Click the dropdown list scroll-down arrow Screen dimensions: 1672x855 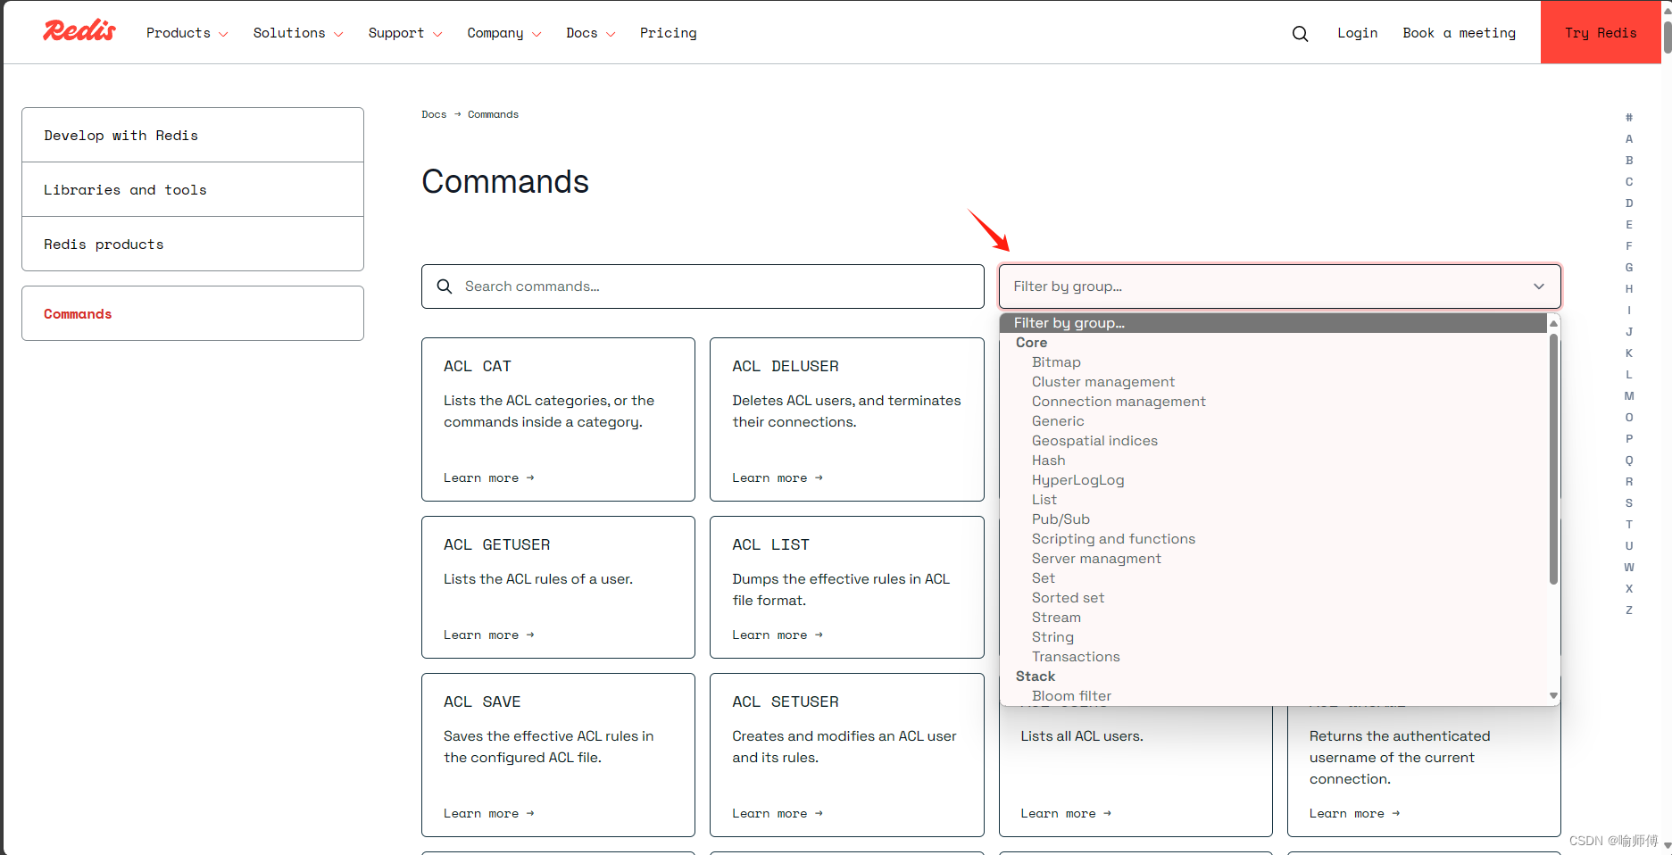click(1553, 695)
